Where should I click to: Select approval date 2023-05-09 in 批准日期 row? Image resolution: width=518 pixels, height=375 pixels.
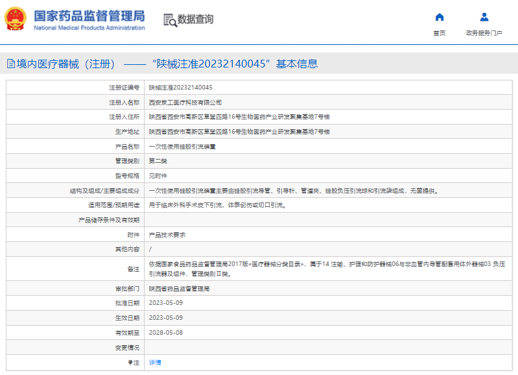[166, 303]
